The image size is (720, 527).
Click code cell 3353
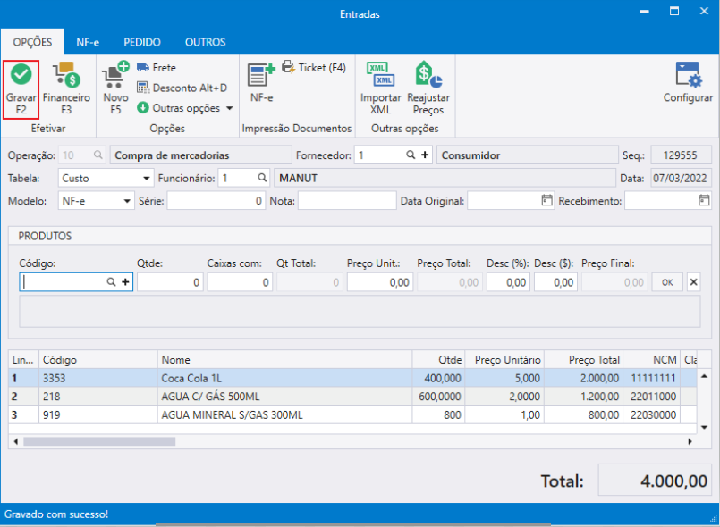tap(98, 378)
